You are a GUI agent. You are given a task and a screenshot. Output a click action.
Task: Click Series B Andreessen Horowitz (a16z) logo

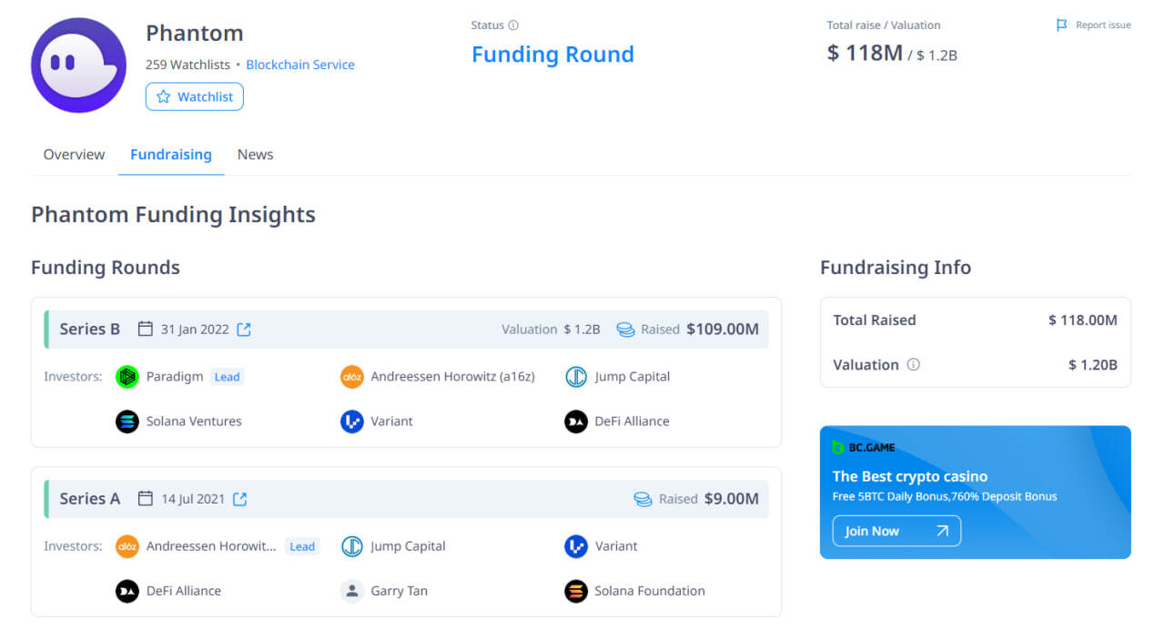coord(352,377)
